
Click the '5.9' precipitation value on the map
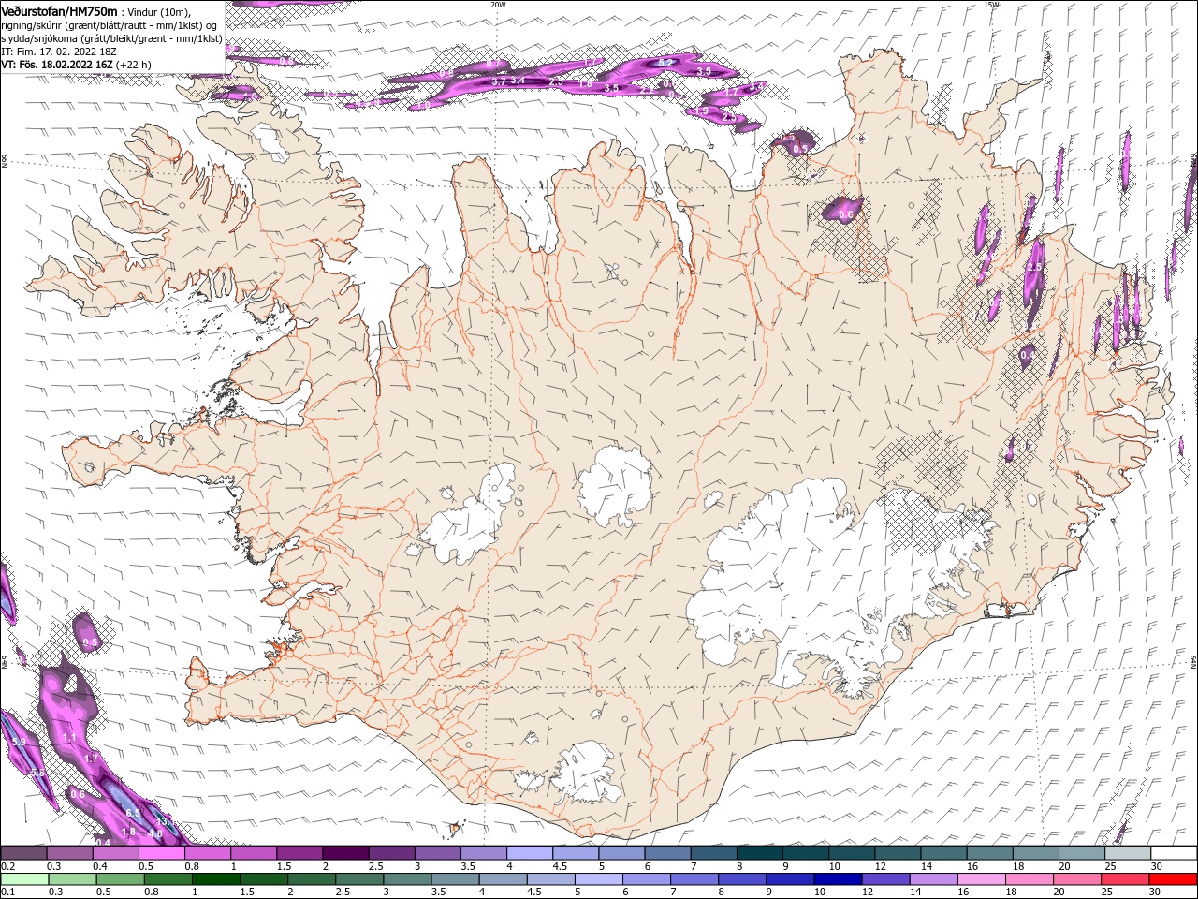(x=18, y=742)
